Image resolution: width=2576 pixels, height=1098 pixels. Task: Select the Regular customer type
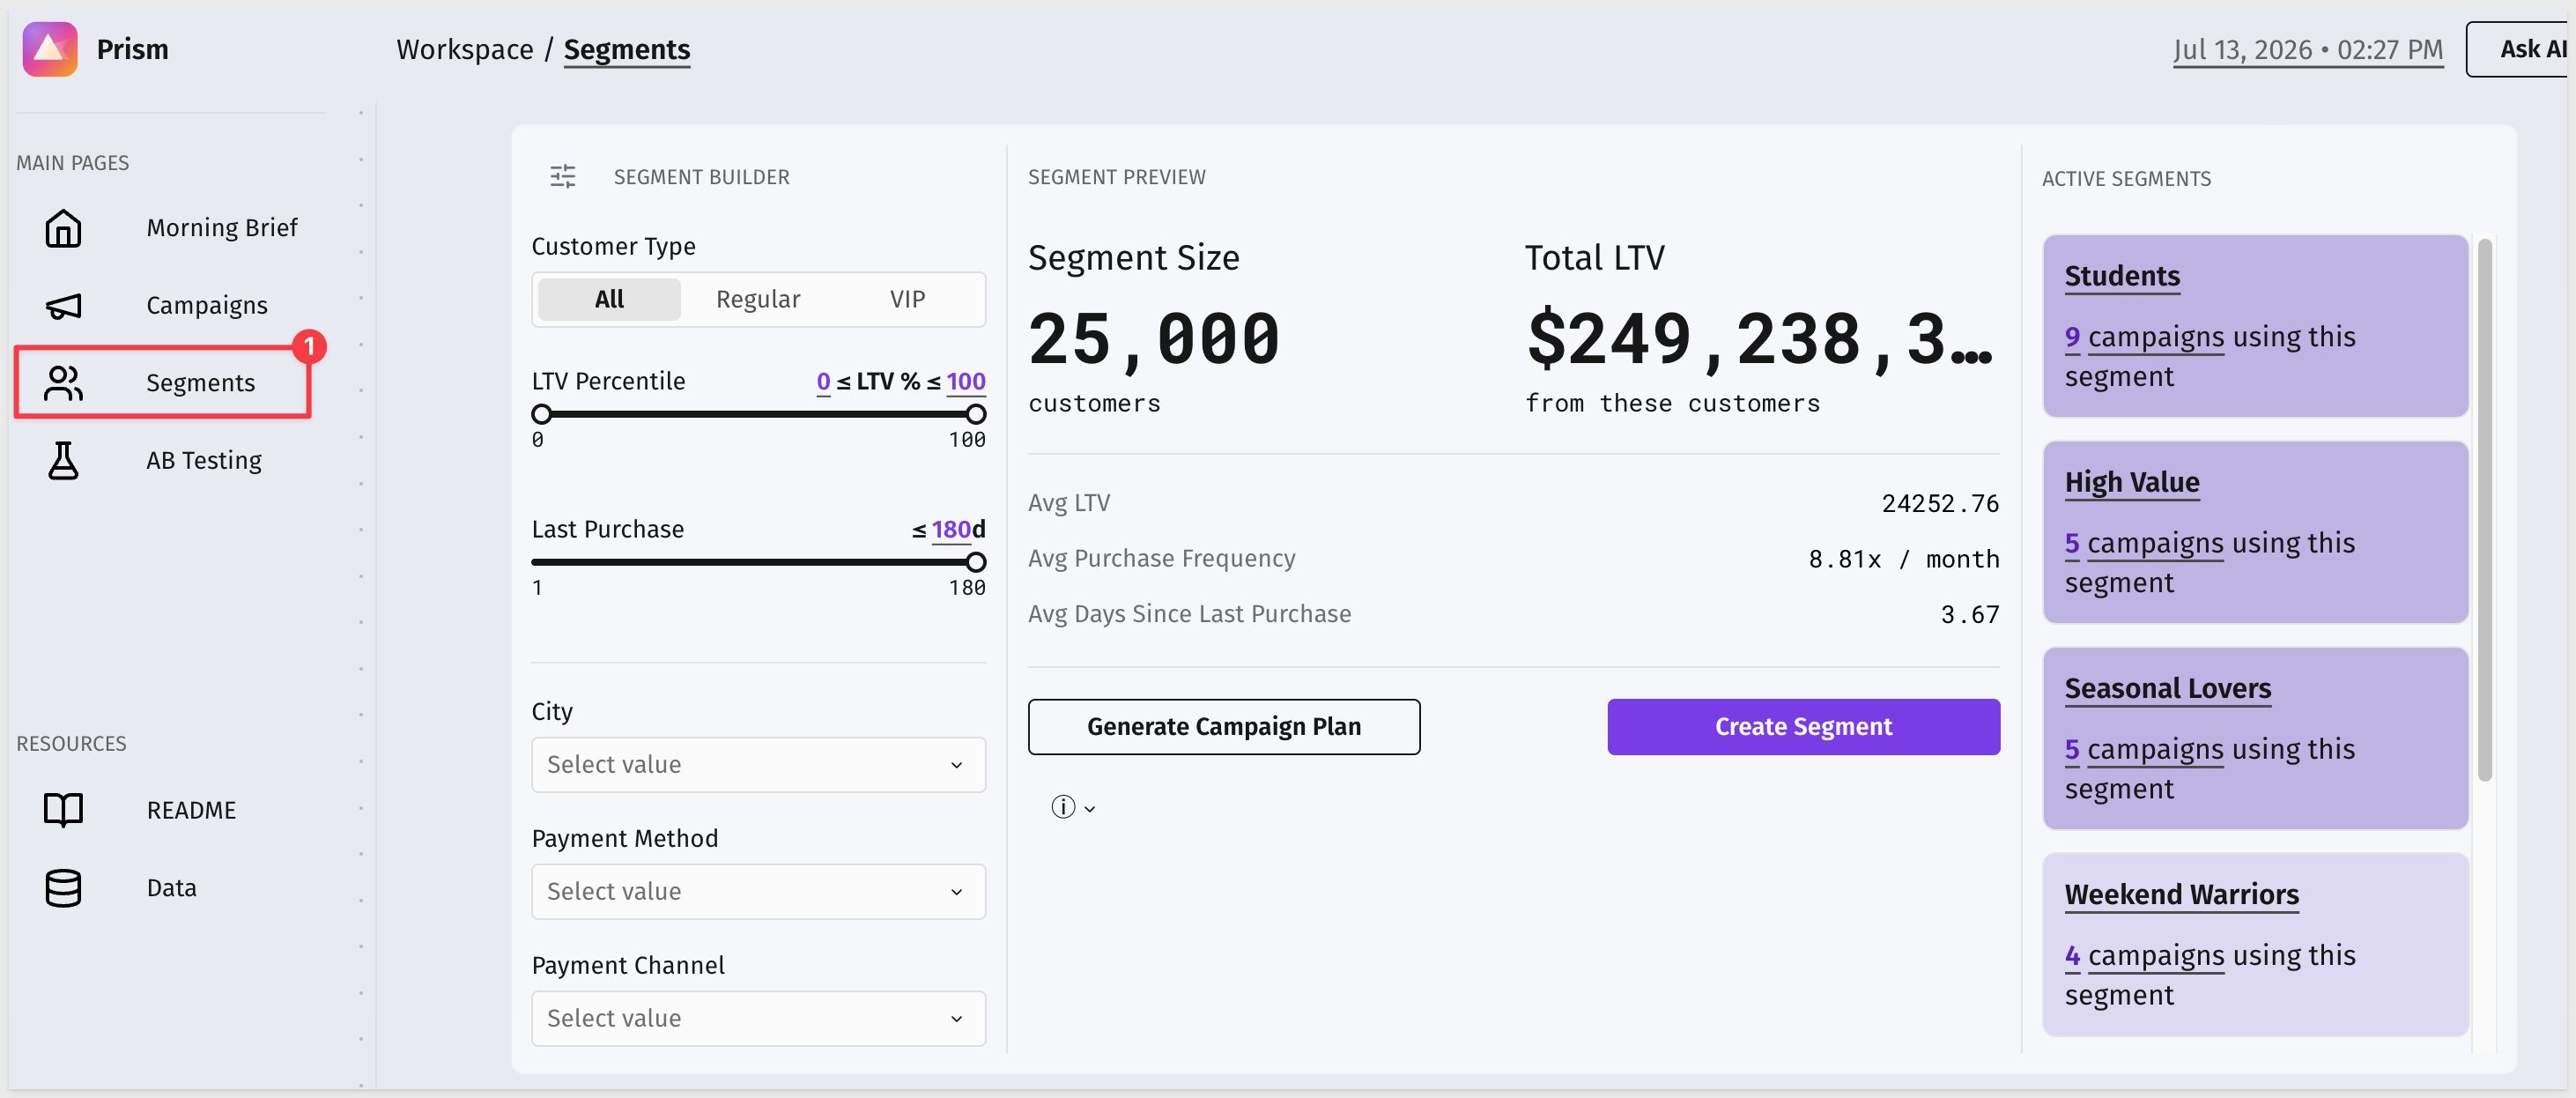[758, 299]
